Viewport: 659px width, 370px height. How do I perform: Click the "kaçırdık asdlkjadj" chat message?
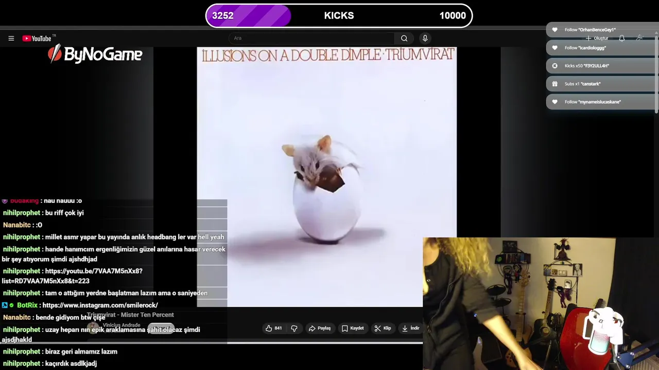click(x=71, y=363)
